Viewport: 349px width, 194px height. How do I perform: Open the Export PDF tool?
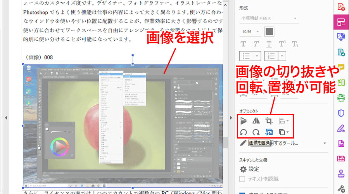(x=341, y=52)
